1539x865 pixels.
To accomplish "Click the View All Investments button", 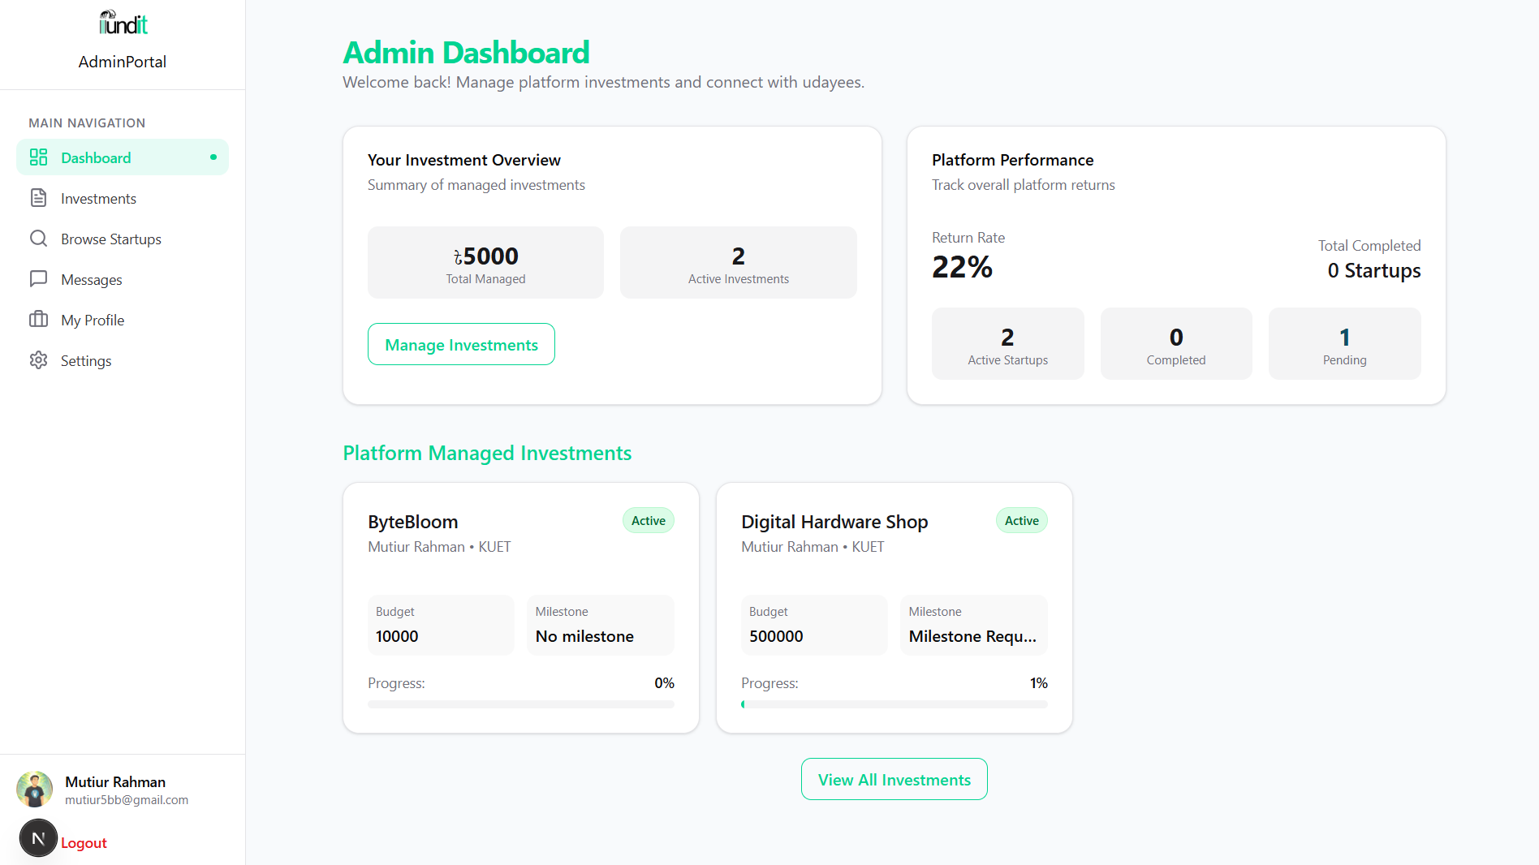I will coord(895,779).
